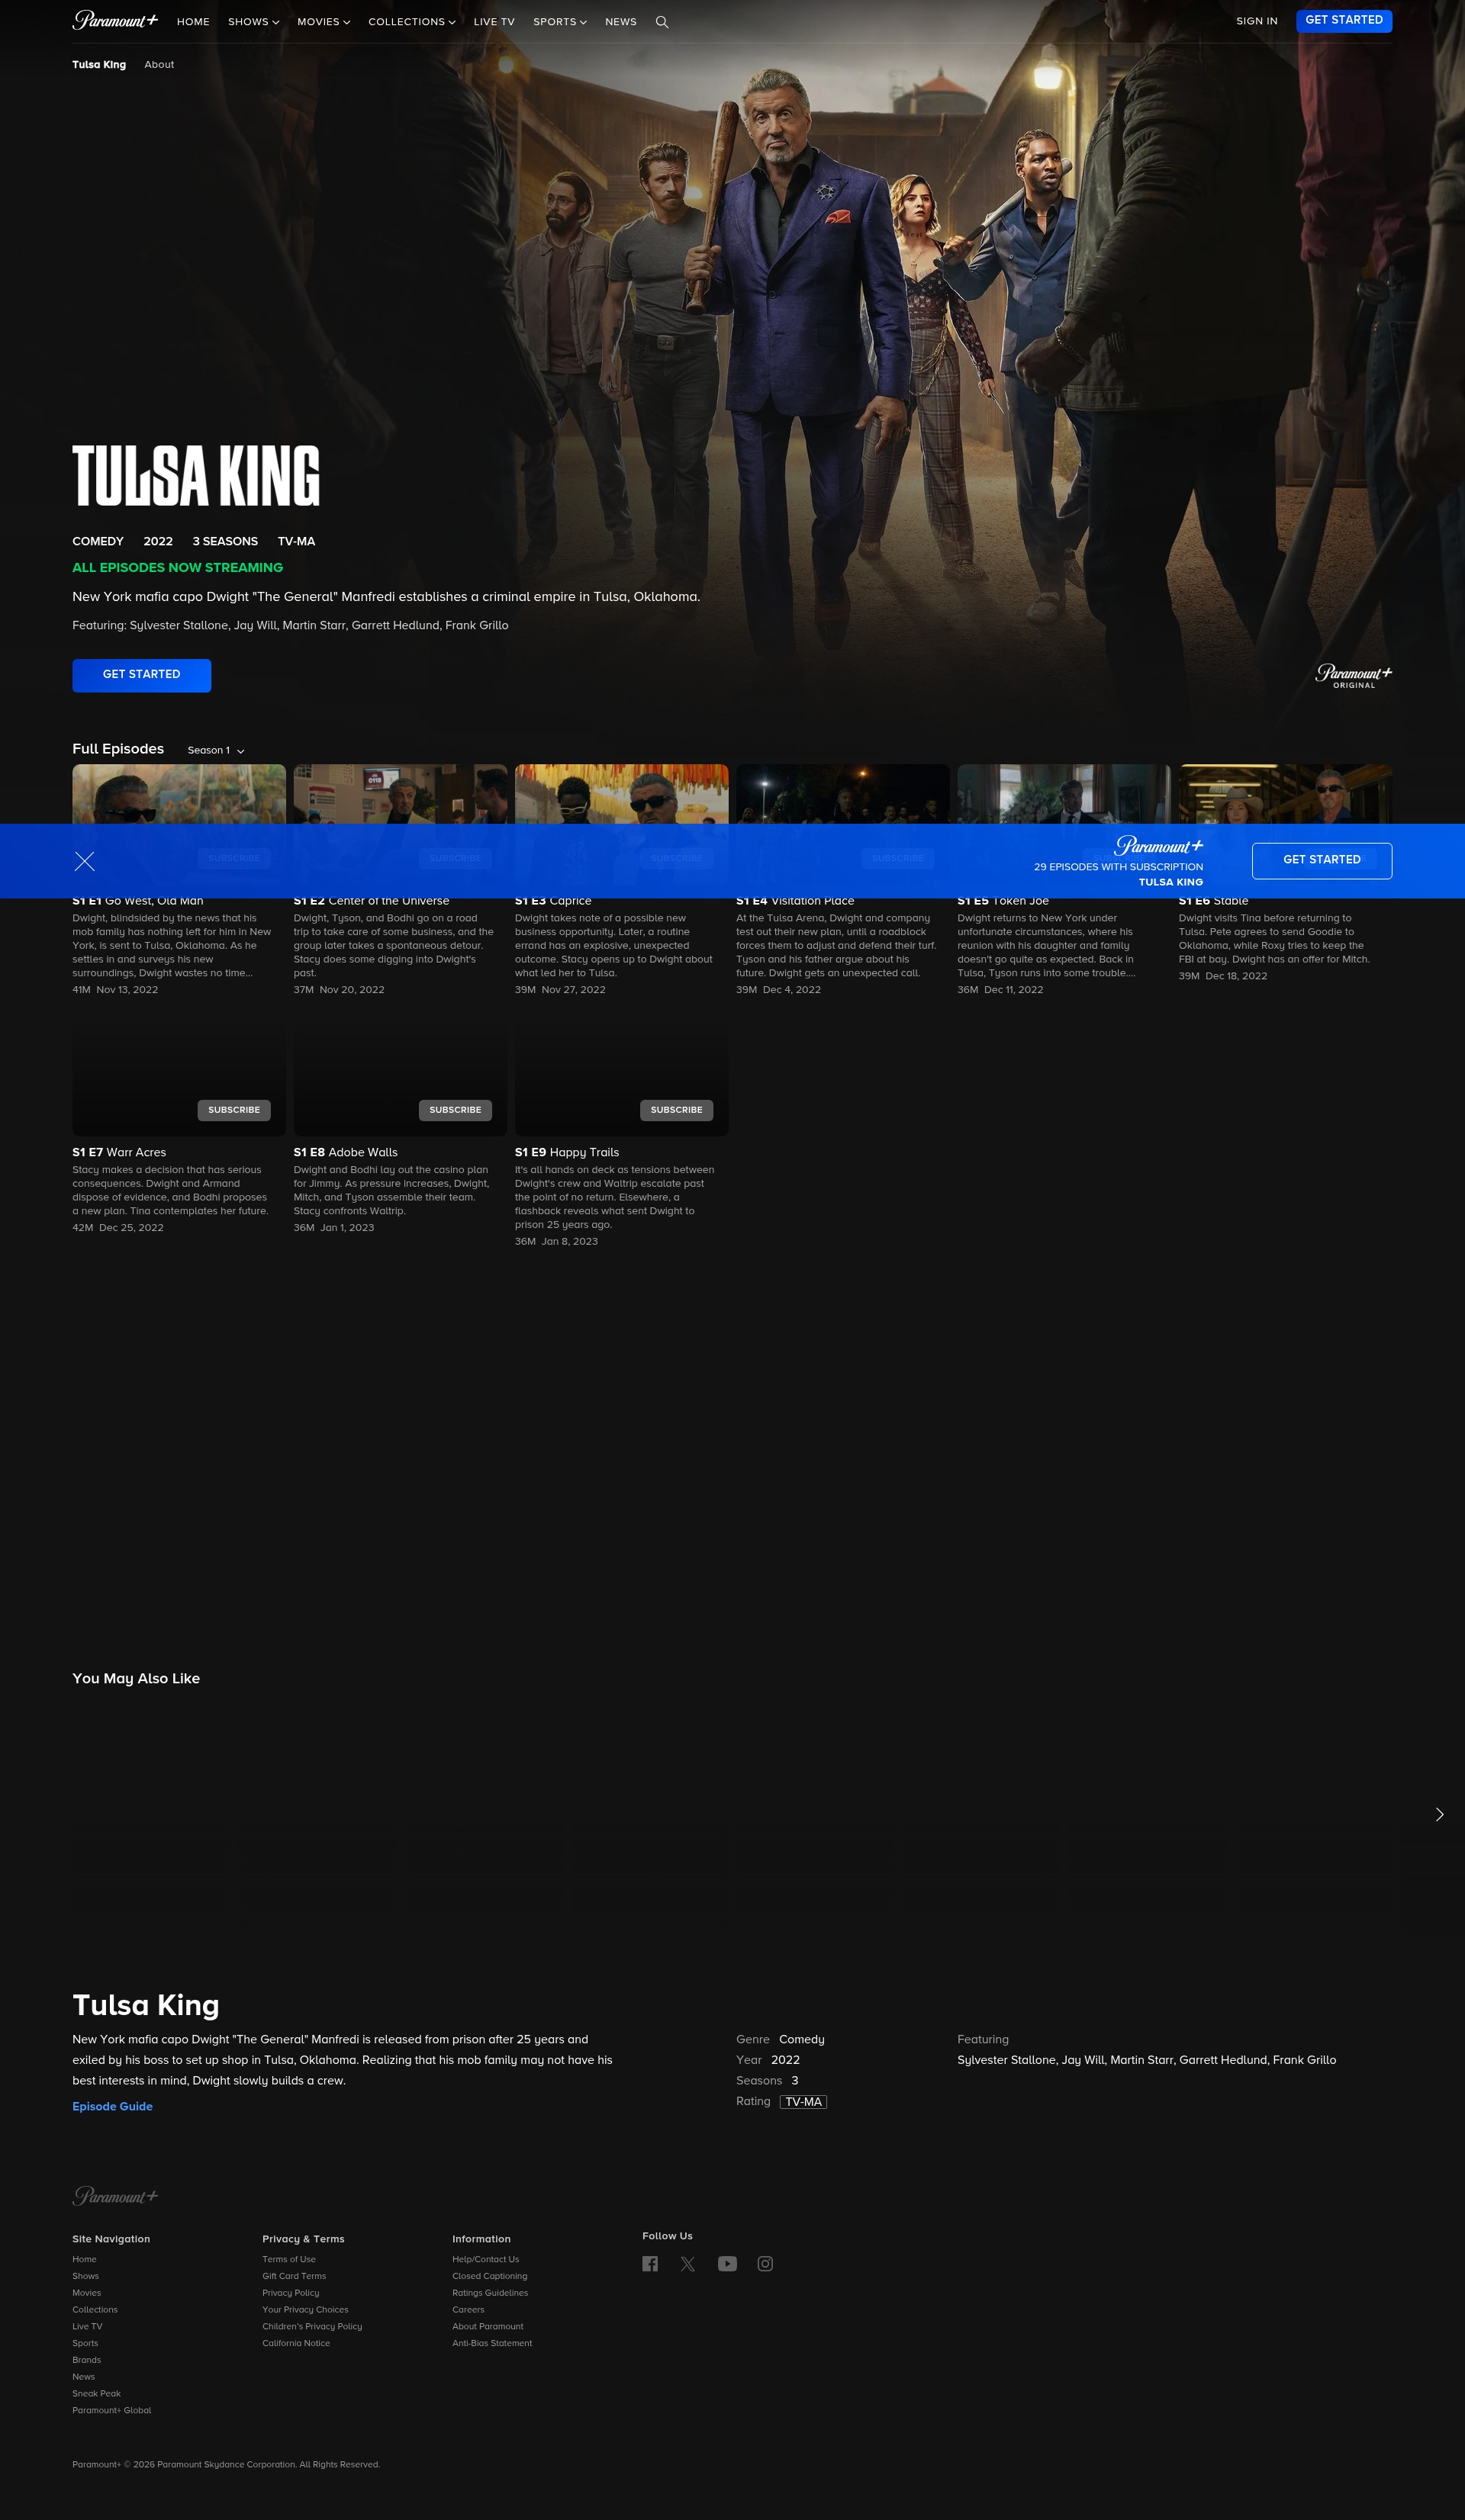Open footer Movies link
The width and height of the screenshot is (1465, 2520).
pyautogui.click(x=86, y=2293)
